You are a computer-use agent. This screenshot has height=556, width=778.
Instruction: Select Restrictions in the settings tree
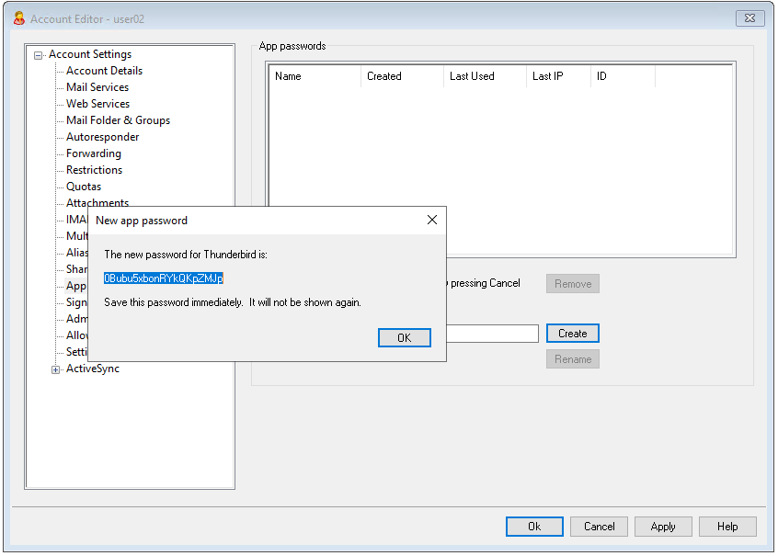pos(93,169)
